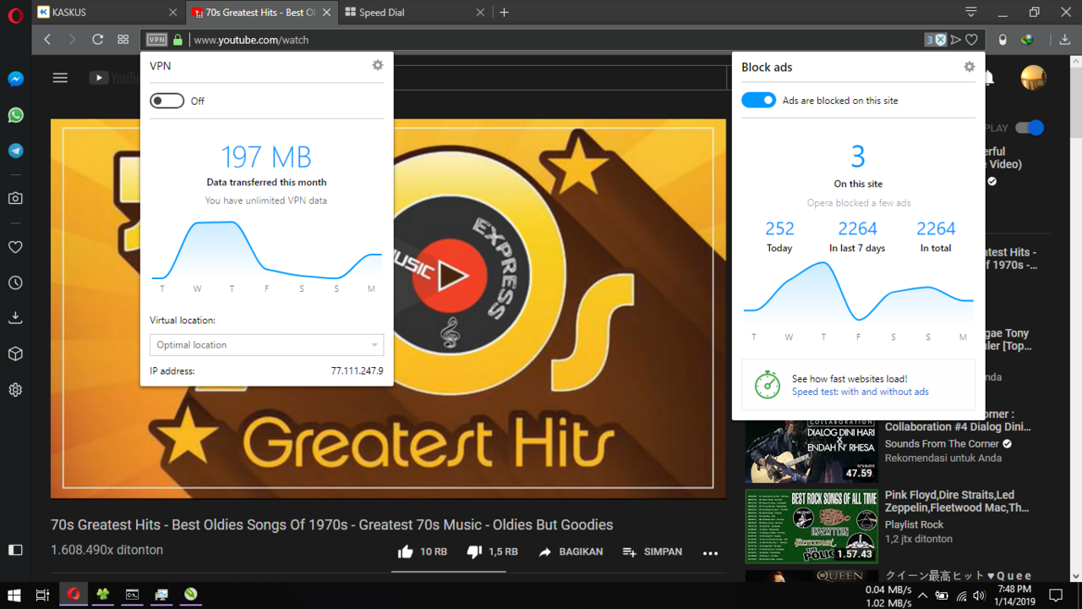Close the KASKUS tab

[x=173, y=13]
